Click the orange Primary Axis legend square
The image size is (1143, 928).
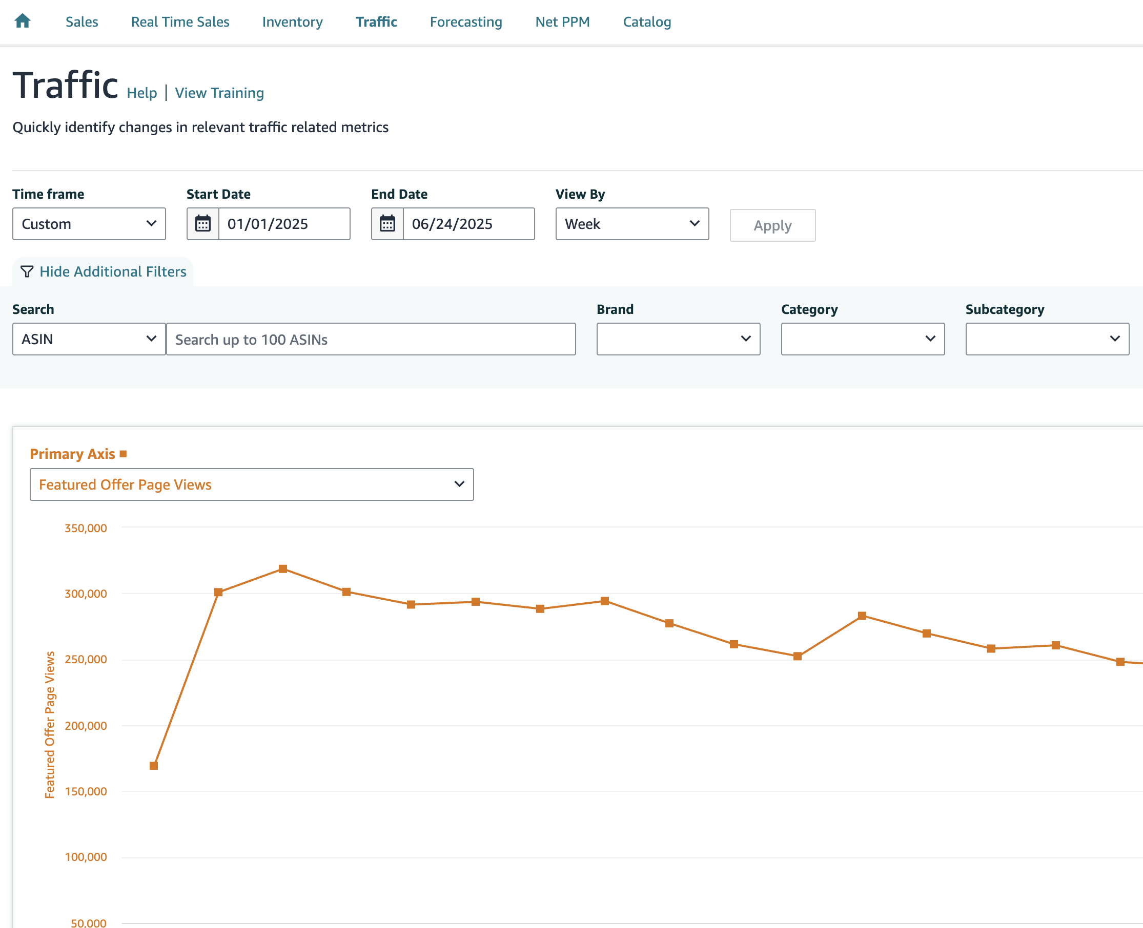123,453
